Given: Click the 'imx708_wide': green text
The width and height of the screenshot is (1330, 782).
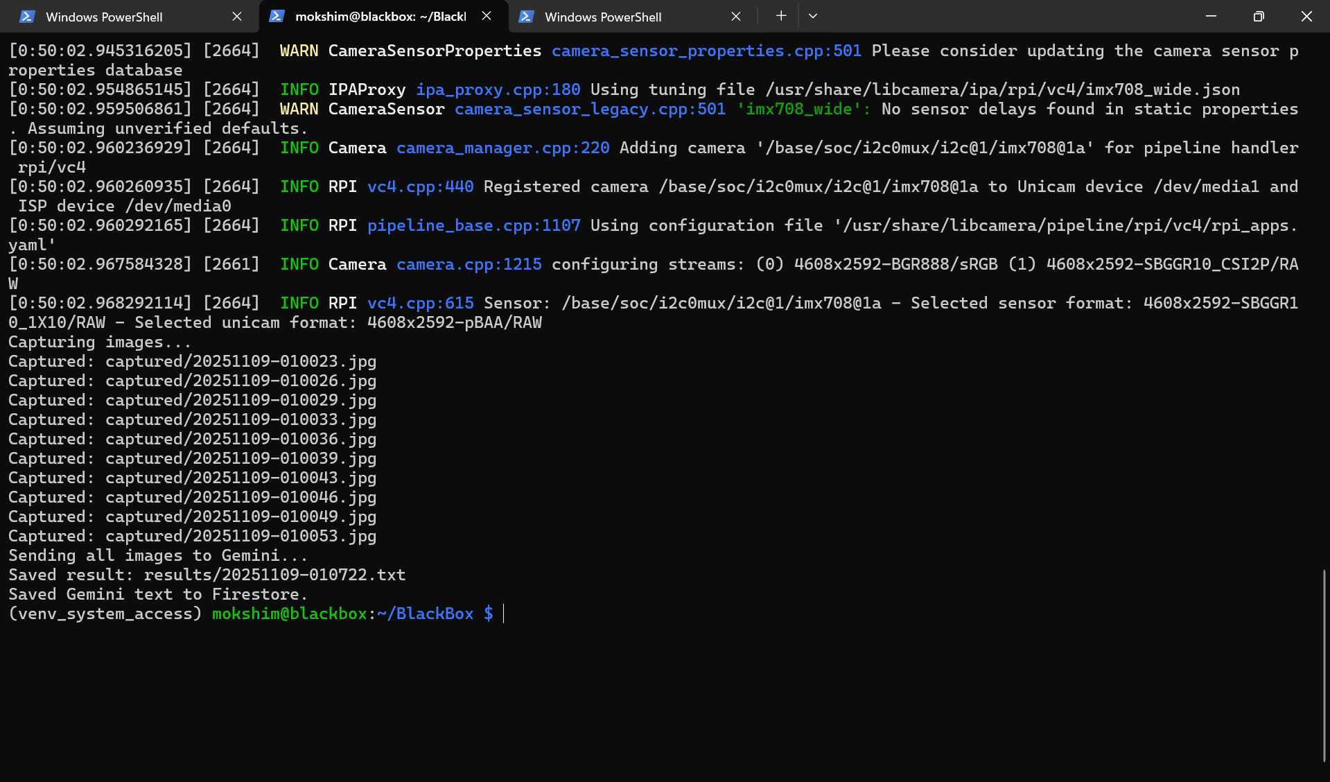Looking at the screenshot, I should pyautogui.click(x=803, y=109).
